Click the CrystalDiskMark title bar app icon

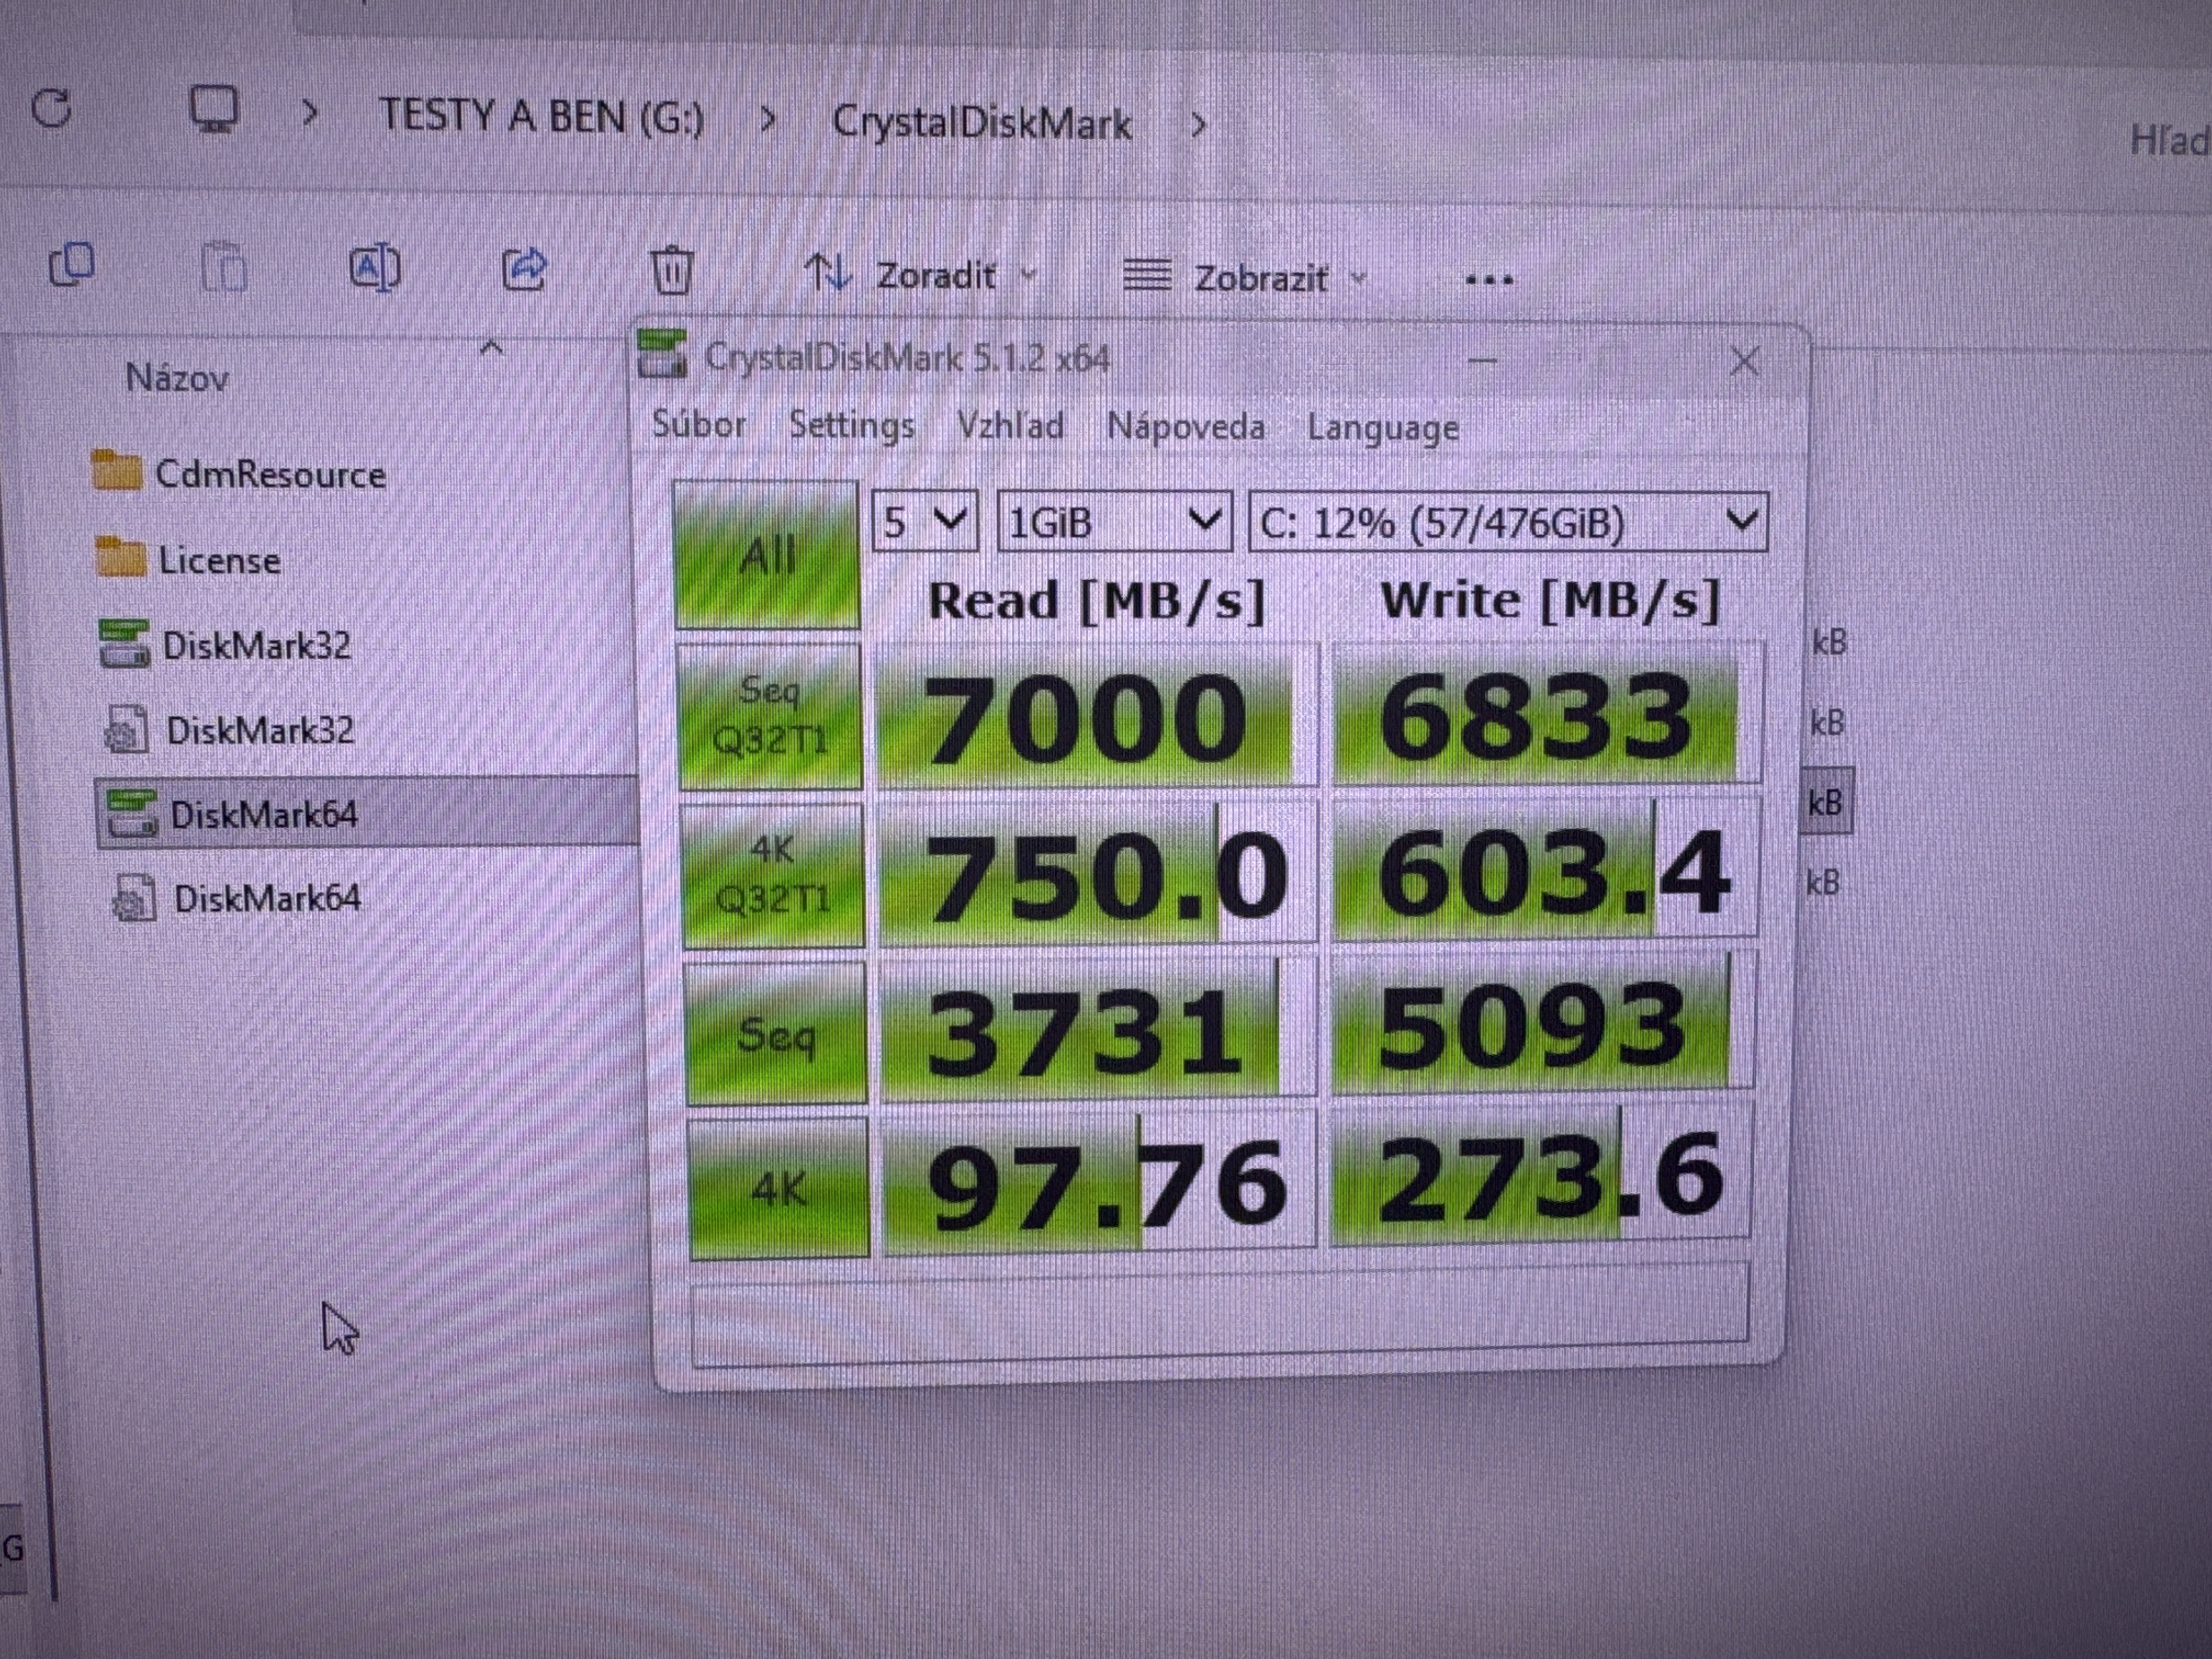662,355
